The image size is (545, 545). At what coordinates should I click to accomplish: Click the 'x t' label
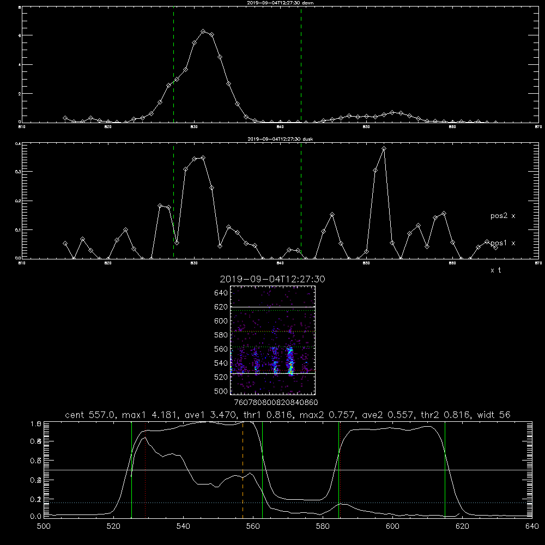point(495,270)
